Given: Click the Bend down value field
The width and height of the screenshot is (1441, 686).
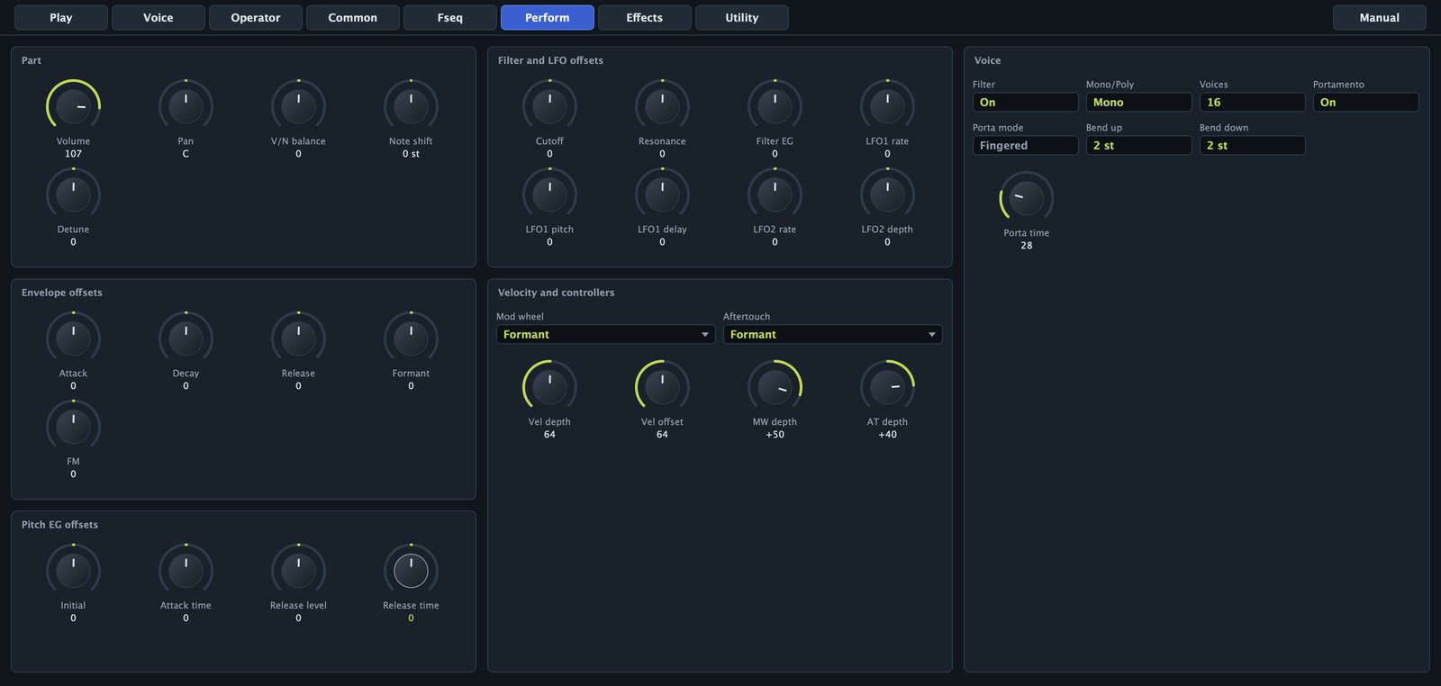Looking at the screenshot, I should 1252,146.
